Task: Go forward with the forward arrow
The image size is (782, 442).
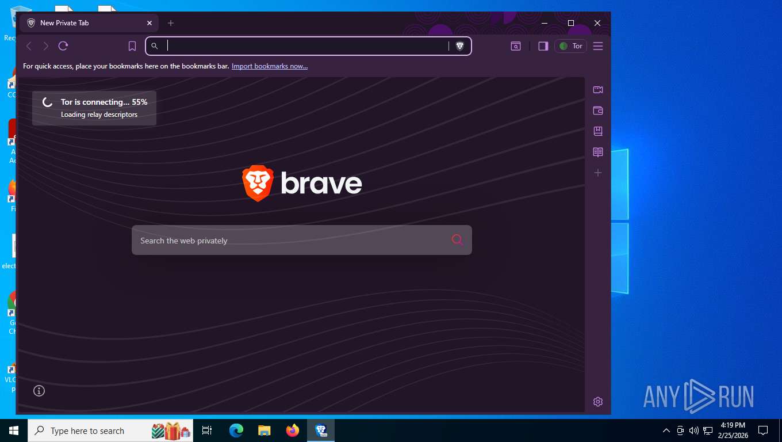Action: tap(46, 46)
